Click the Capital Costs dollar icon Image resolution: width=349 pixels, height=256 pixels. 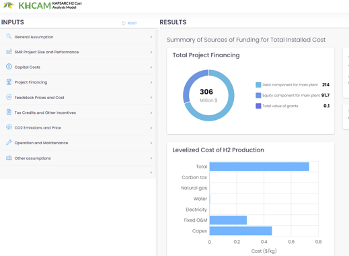pyautogui.click(x=9, y=67)
